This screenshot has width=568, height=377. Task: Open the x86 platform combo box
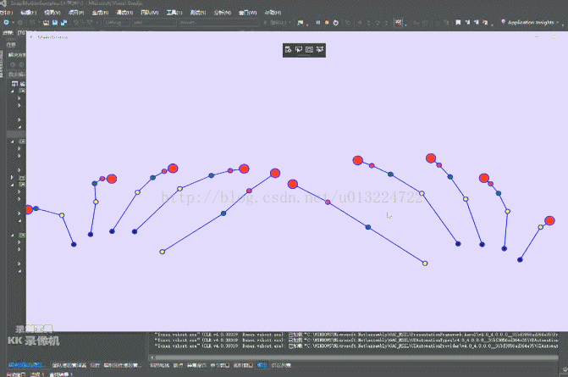154,23
